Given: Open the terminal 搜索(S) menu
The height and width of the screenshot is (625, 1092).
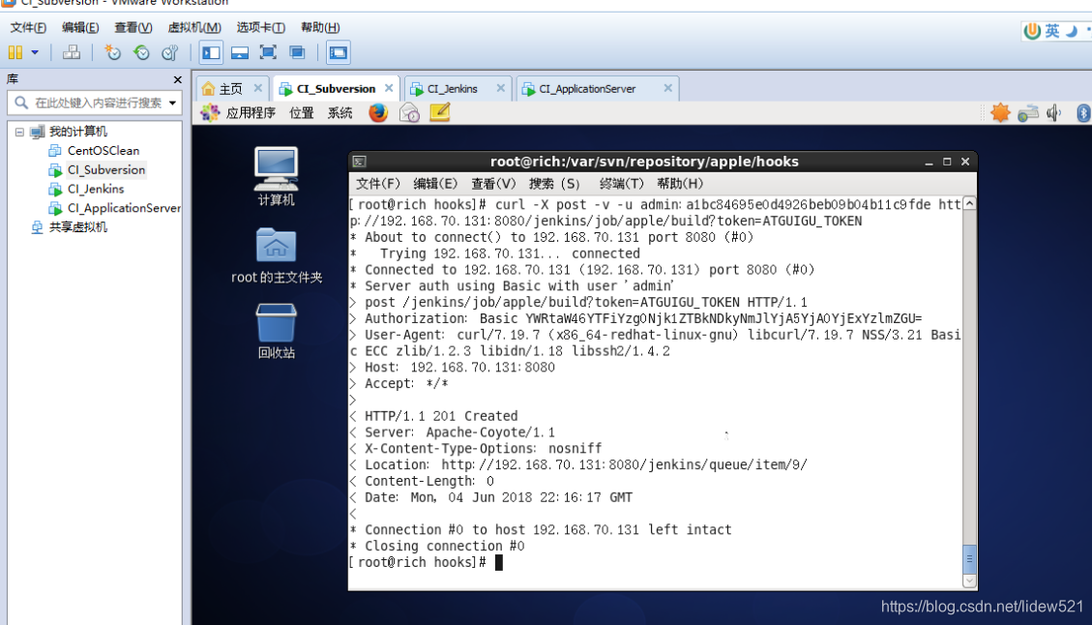Looking at the screenshot, I should point(554,184).
